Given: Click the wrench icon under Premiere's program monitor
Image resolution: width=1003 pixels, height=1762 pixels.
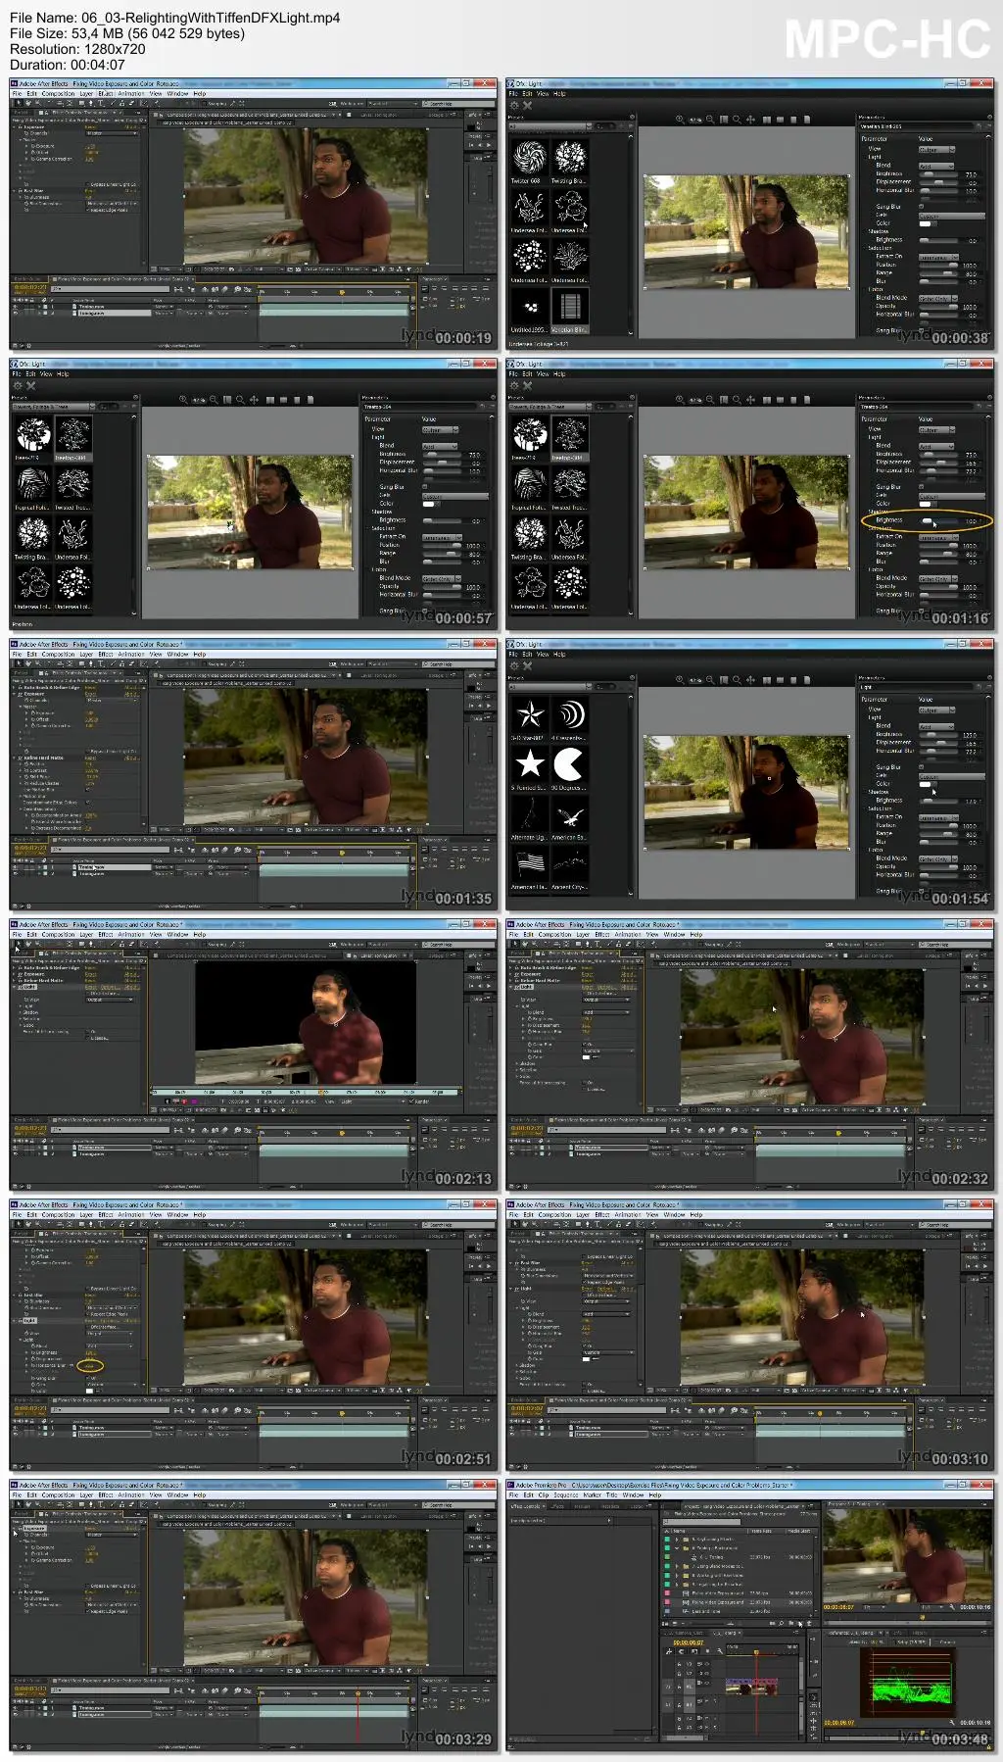Looking at the screenshot, I should pyautogui.click(x=952, y=1607).
